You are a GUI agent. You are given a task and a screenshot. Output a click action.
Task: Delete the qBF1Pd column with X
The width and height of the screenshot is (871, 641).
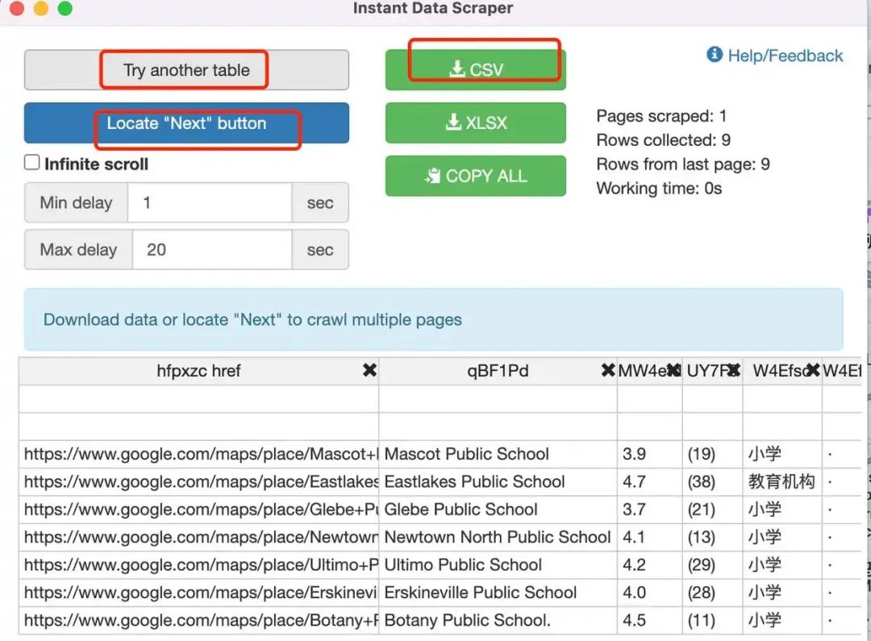click(608, 371)
